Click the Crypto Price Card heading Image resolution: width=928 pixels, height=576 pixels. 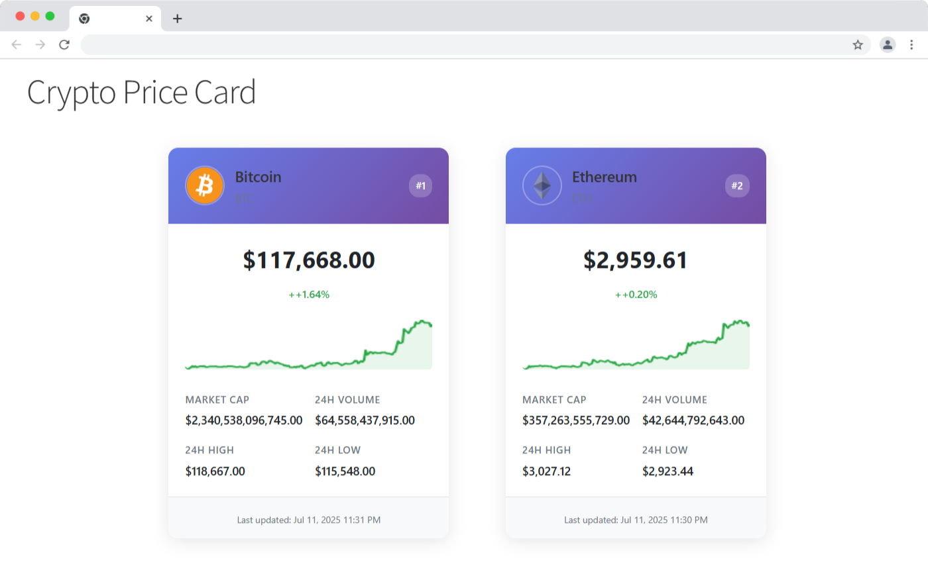click(x=141, y=93)
